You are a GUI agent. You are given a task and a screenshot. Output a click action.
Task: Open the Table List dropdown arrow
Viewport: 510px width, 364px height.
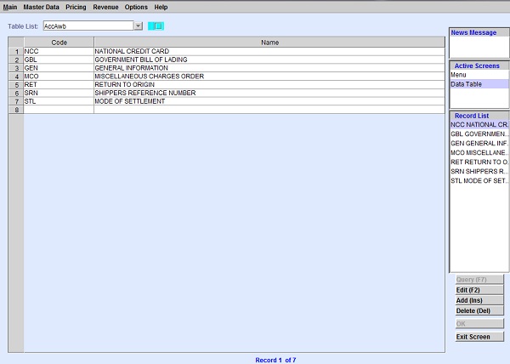(139, 26)
